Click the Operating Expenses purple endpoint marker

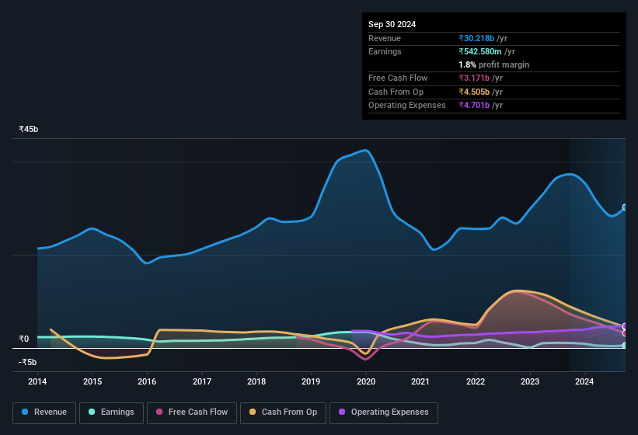pos(625,326)
